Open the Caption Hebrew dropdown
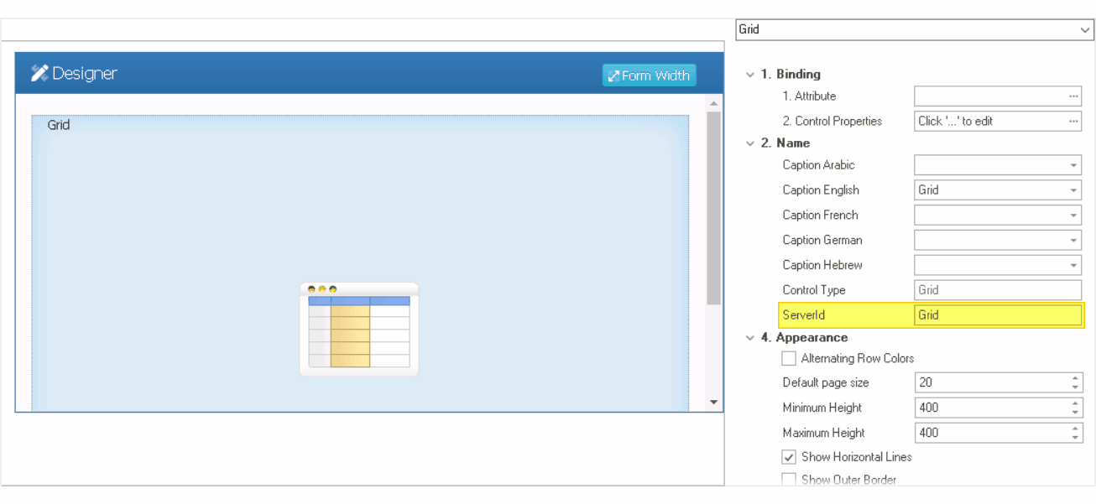The height and width of the screenshot is (504, 1096). point(1073,266)
